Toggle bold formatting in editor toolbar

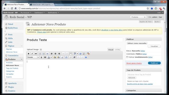pyautogui.click(x=29, y=54)
